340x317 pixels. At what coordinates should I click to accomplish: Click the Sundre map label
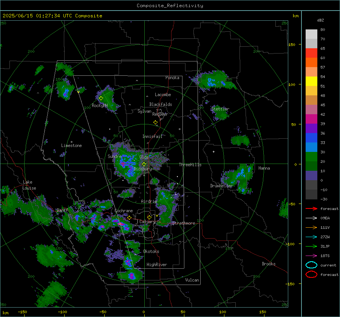(114, 156)
